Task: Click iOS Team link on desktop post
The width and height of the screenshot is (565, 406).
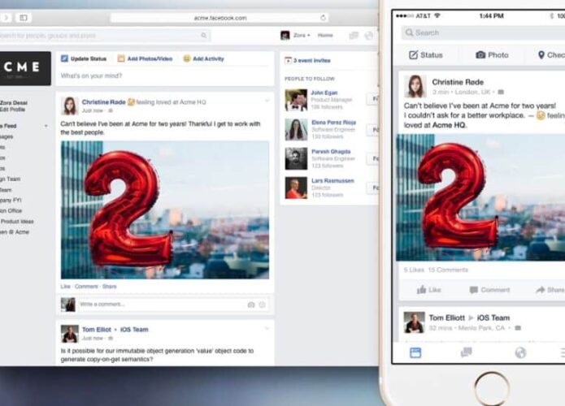Action: tap(134, 330)
